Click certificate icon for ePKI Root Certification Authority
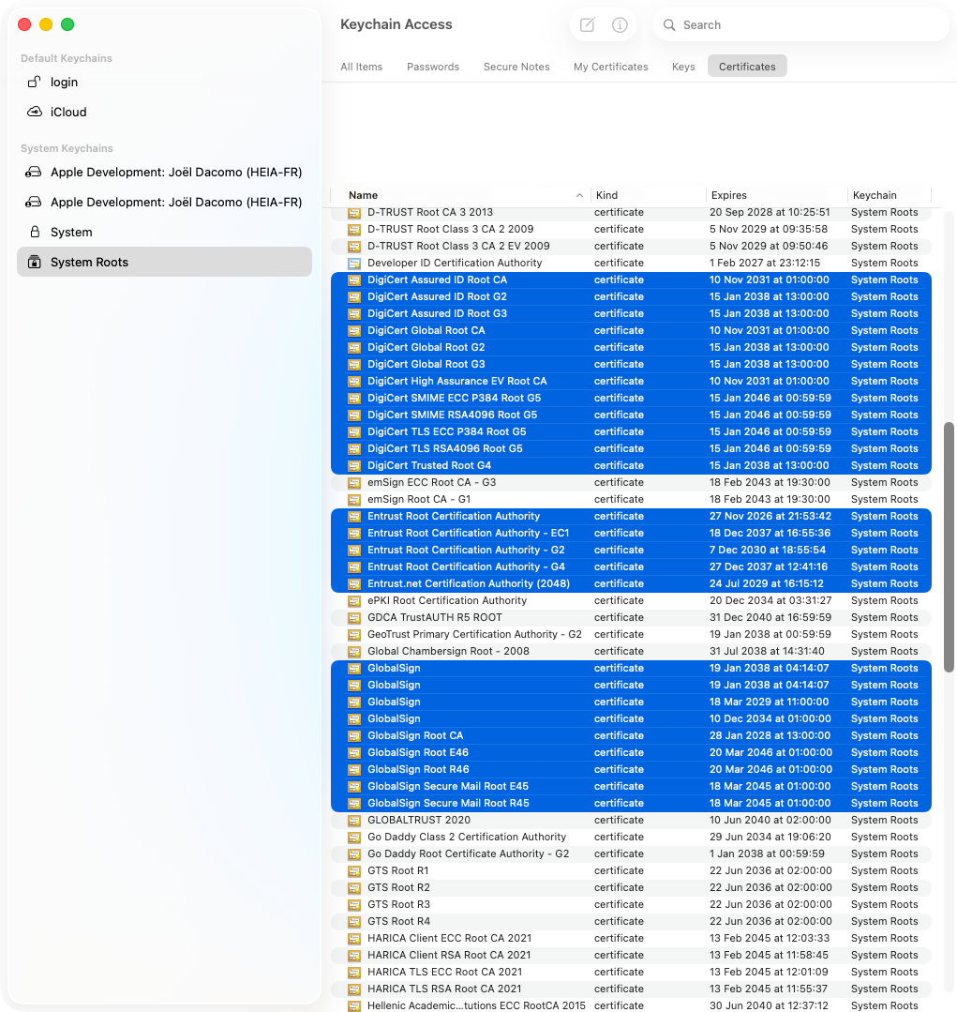The image size is (957, 1012). [x=354, y=601]
